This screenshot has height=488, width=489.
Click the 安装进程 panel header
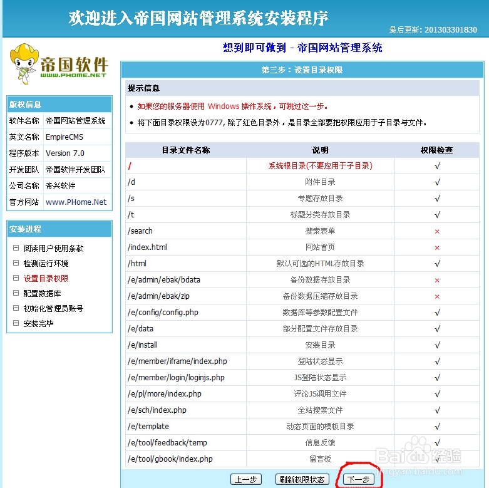pyautogui.click(x=59, y=229)
